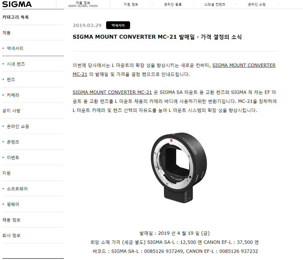Open the 카메라 sidebar category
This screenshot has width=303, height=260.
[x=13, y=95]
